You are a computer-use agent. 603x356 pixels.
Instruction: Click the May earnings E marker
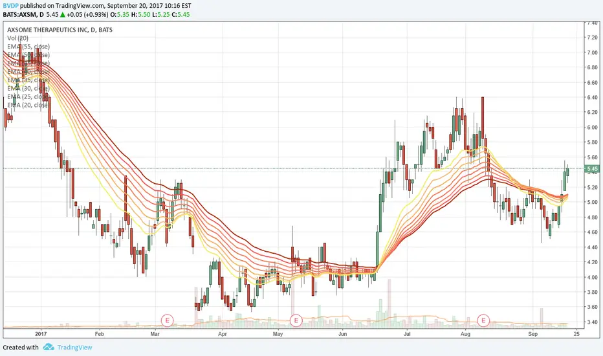(296, 320)
